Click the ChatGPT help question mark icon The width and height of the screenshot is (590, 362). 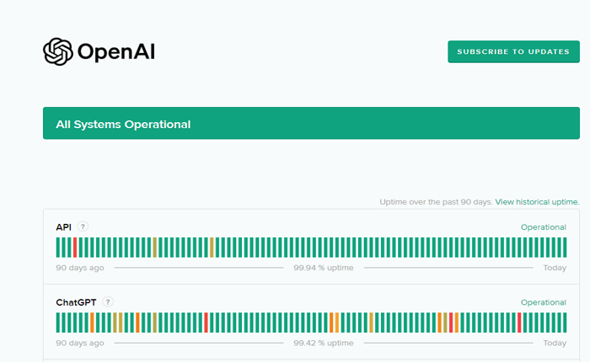tap(108, 301)
